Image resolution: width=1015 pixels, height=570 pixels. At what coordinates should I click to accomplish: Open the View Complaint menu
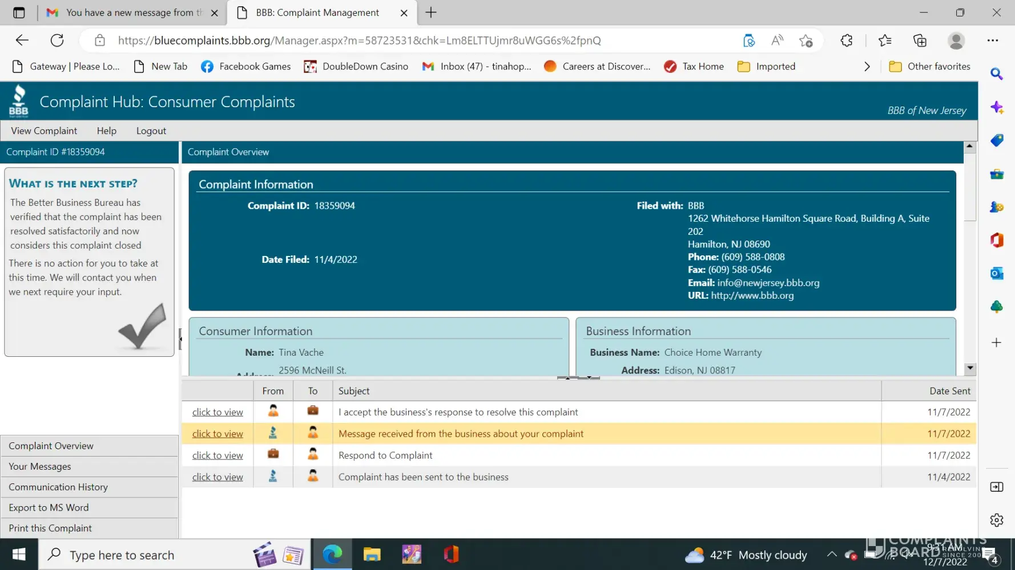point(44,131)
